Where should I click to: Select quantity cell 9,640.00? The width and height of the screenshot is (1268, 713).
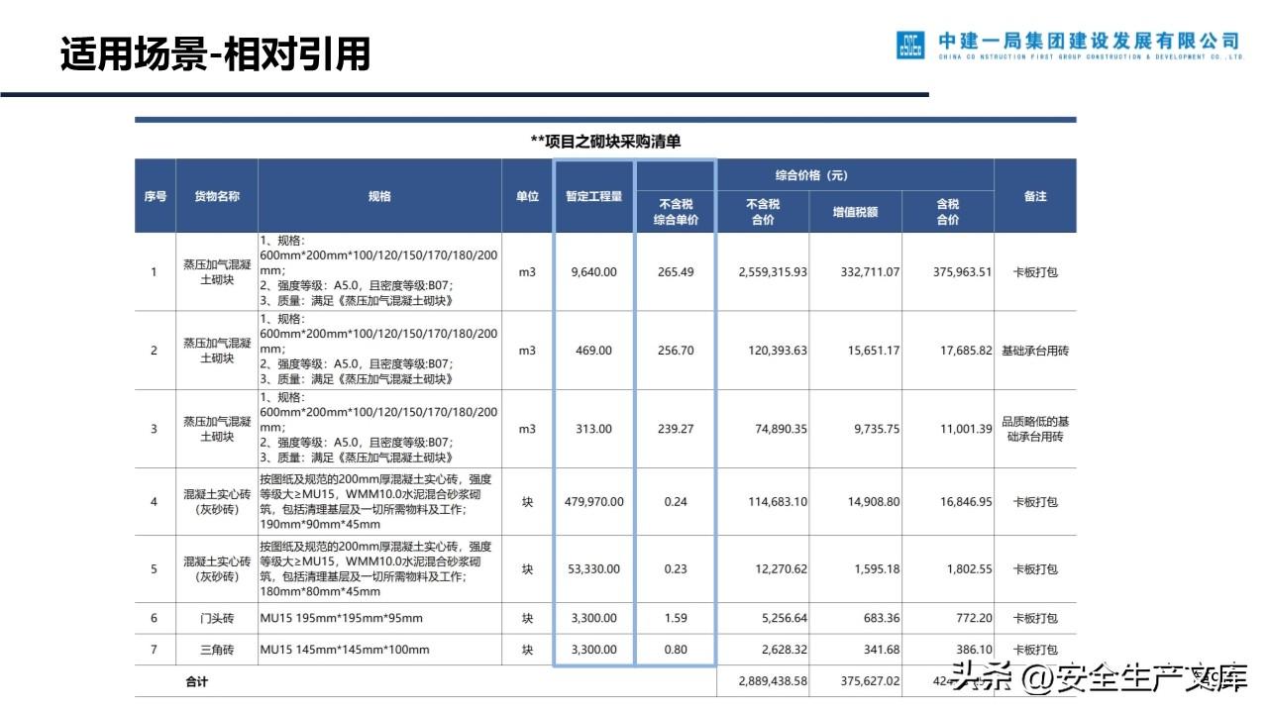[x=594, y=271]
